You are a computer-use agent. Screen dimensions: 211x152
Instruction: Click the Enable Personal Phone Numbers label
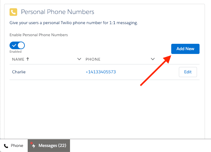point(39,35)
